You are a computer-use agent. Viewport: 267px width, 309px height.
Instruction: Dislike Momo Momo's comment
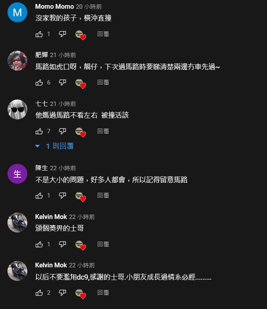click(62, 34)
